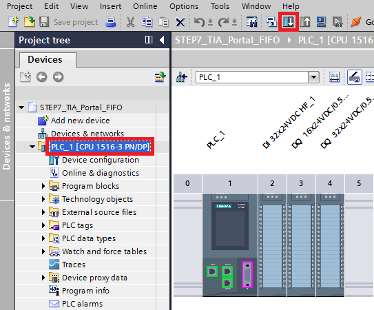
Task: Open Device configuration
Action: point(101,160)
